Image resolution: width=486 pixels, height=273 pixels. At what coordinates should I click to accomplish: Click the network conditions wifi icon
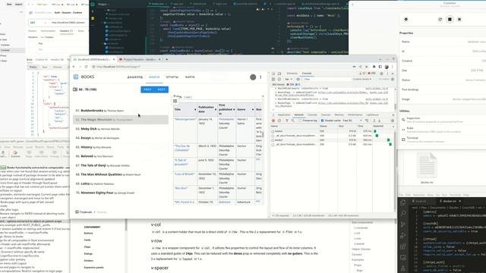(367, 121)
